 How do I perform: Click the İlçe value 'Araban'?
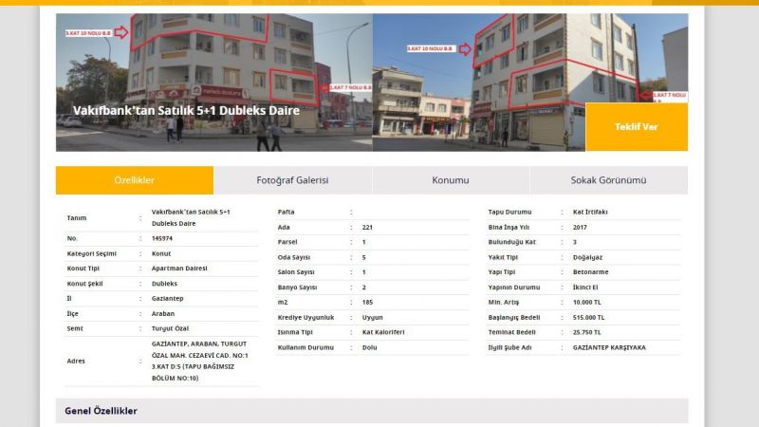click(163, 313)
